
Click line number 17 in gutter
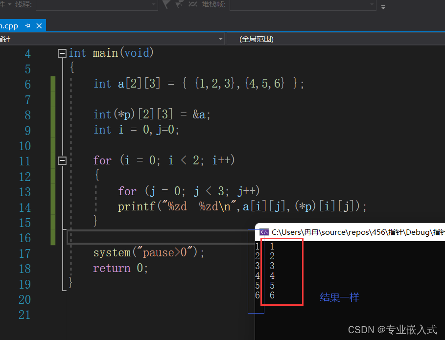point(24,253)
